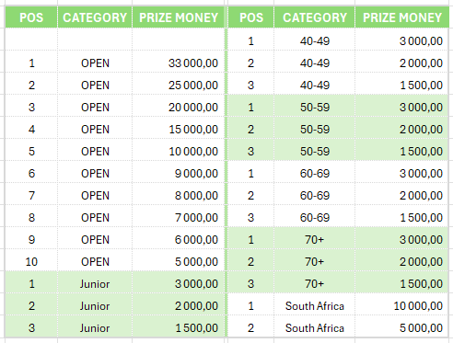
Task: Select the right CATEGORY header cell
Action: pyautogui.click(x=315, y=17)
